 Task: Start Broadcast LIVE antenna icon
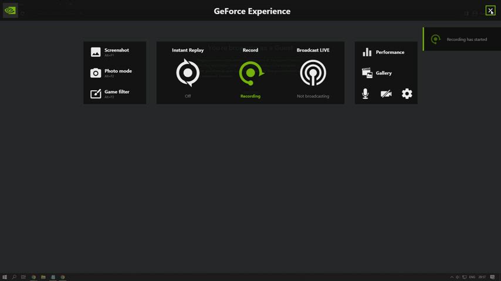coord(313,73)
